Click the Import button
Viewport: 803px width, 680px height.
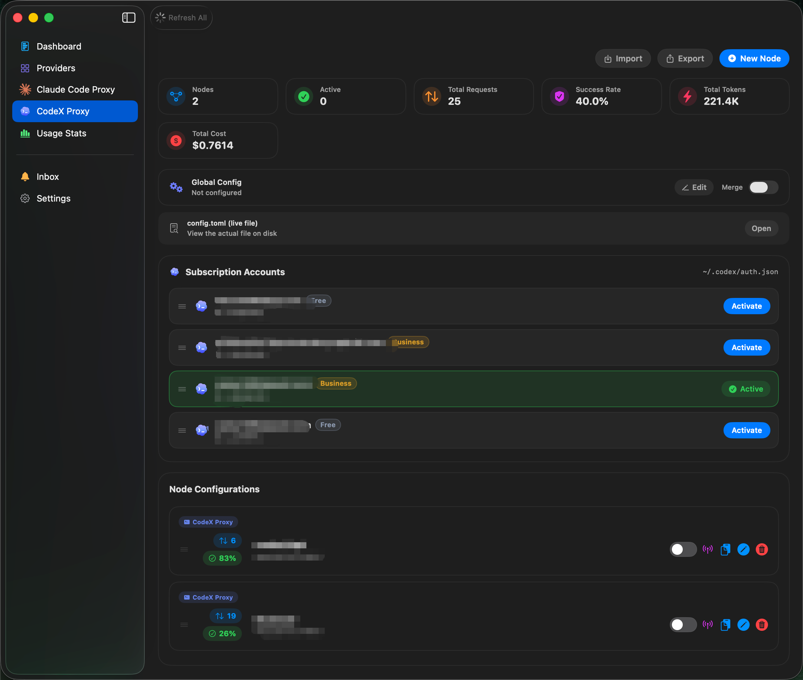(x=623, y=59)
